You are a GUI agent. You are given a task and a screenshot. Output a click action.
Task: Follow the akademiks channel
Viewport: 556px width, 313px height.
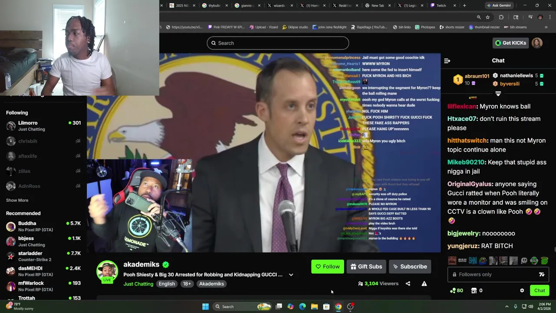[x=328, y=266]
